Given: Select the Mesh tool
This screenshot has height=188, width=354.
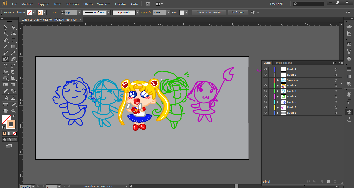Looking at the screenshot, I should click(5, 85).
